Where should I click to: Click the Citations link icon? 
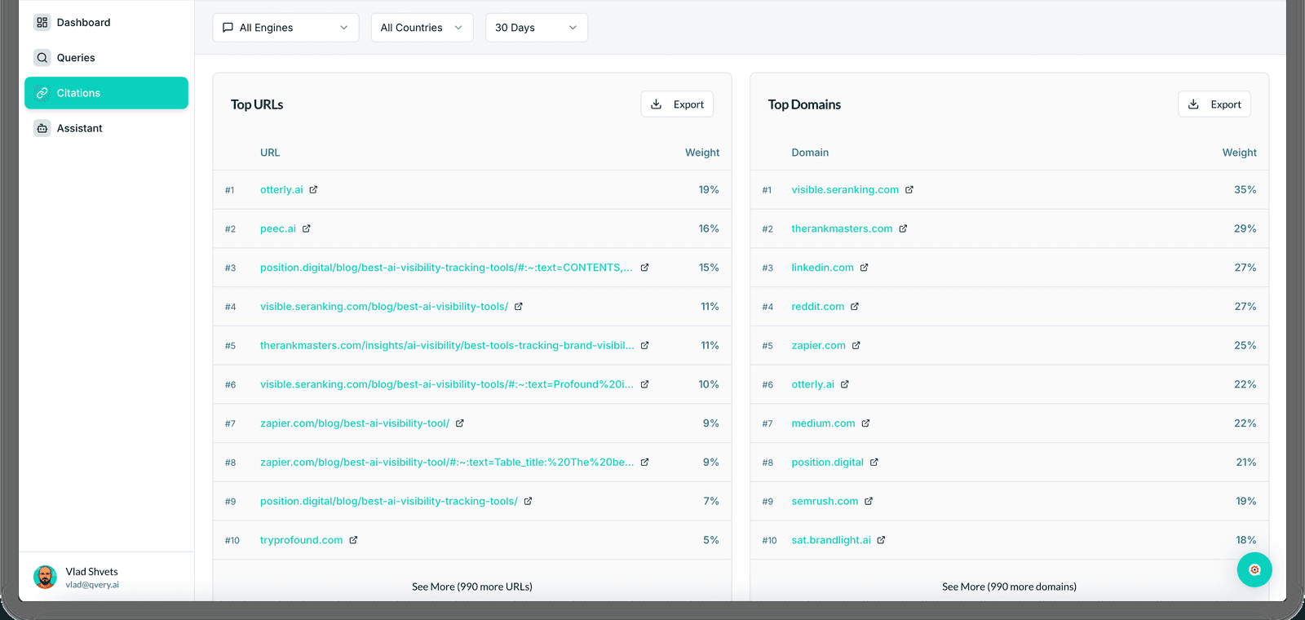(42, 93)
